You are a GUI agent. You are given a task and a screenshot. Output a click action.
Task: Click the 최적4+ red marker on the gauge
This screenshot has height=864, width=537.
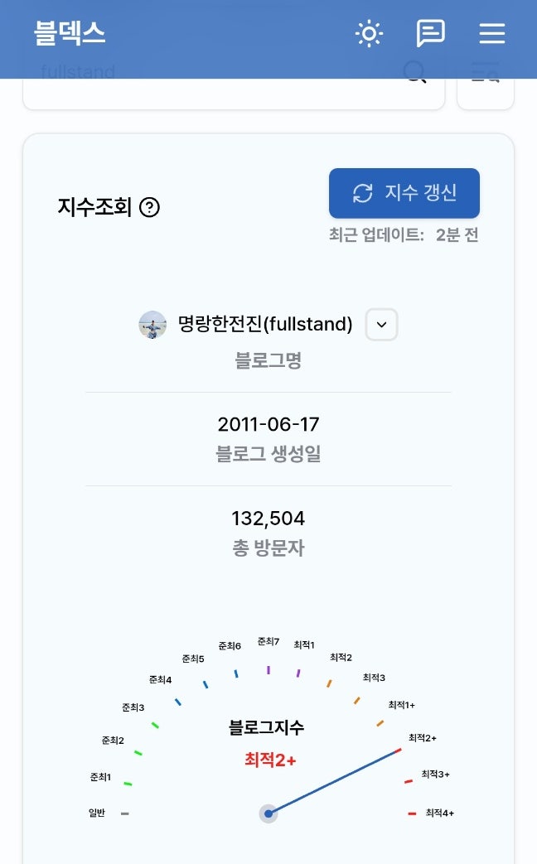[x=412, y=813]
